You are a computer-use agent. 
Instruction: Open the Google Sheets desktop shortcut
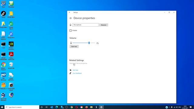click(11, 25)
